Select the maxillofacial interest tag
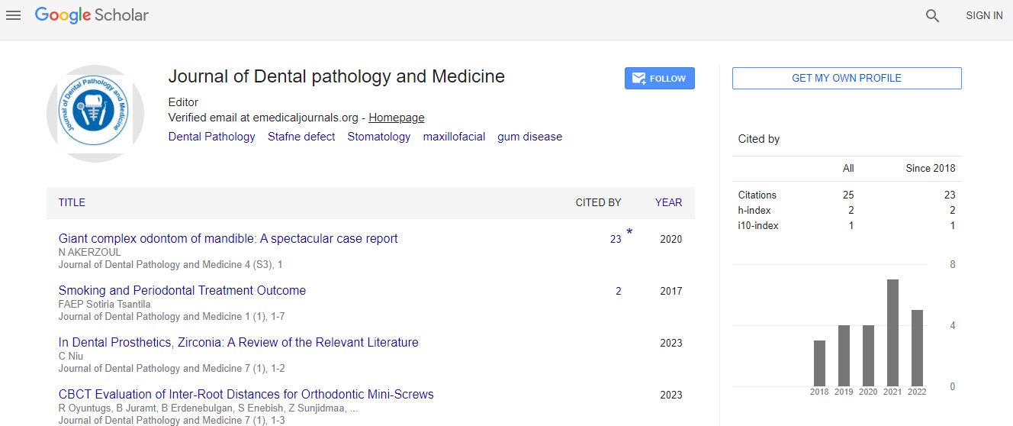Viewport: 1013px width, 426px height. point(454,137)
